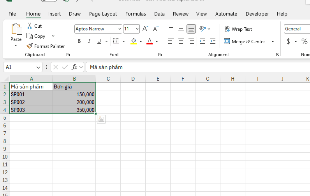Expand accounting format currency arrow

(x=296, y=41)
